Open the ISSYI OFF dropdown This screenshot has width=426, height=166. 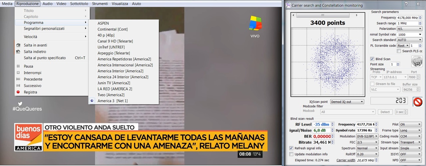(x=410, y=154)
